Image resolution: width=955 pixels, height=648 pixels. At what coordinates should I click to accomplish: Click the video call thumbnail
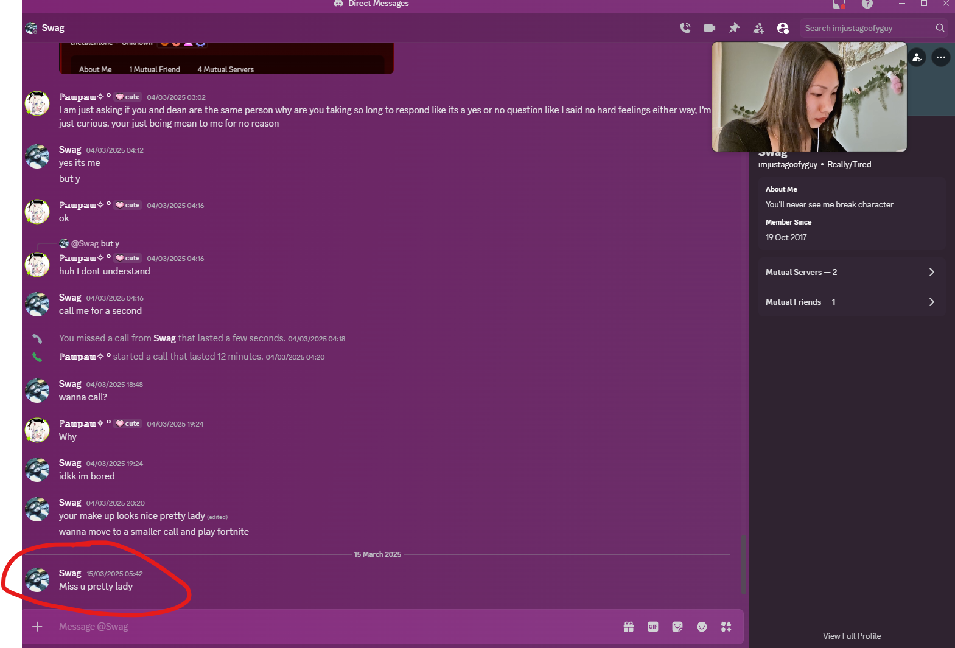click(x=809, y=96)
